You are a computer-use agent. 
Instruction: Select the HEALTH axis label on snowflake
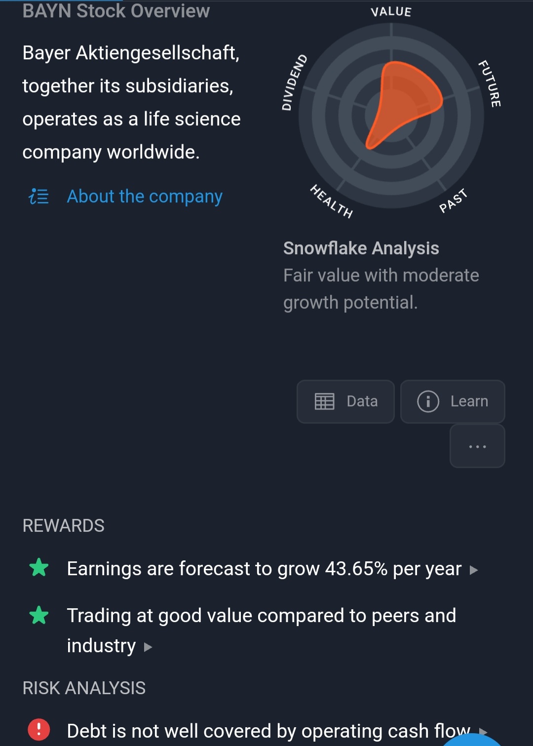click(x=332, y=201)
